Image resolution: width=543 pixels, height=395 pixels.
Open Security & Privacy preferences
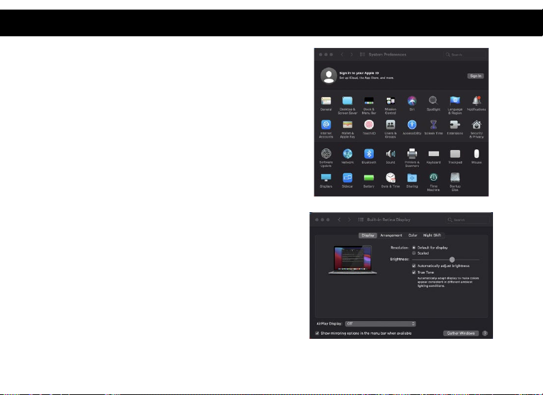point(476,129)
